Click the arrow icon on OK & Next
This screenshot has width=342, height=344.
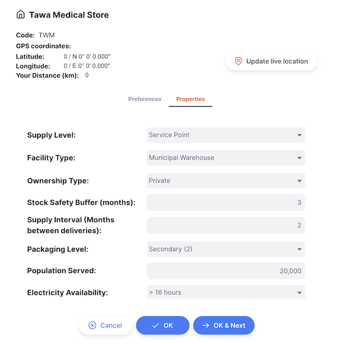pos(206,325)
